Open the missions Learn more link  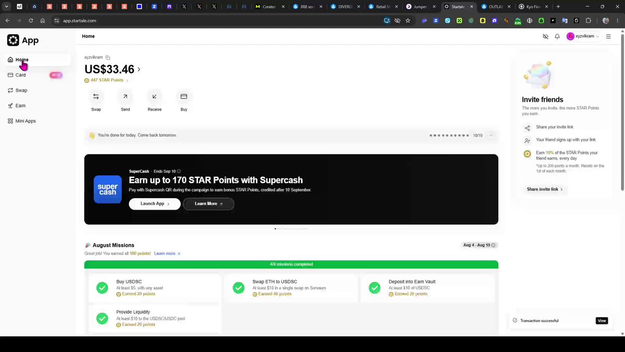(167, 253)
